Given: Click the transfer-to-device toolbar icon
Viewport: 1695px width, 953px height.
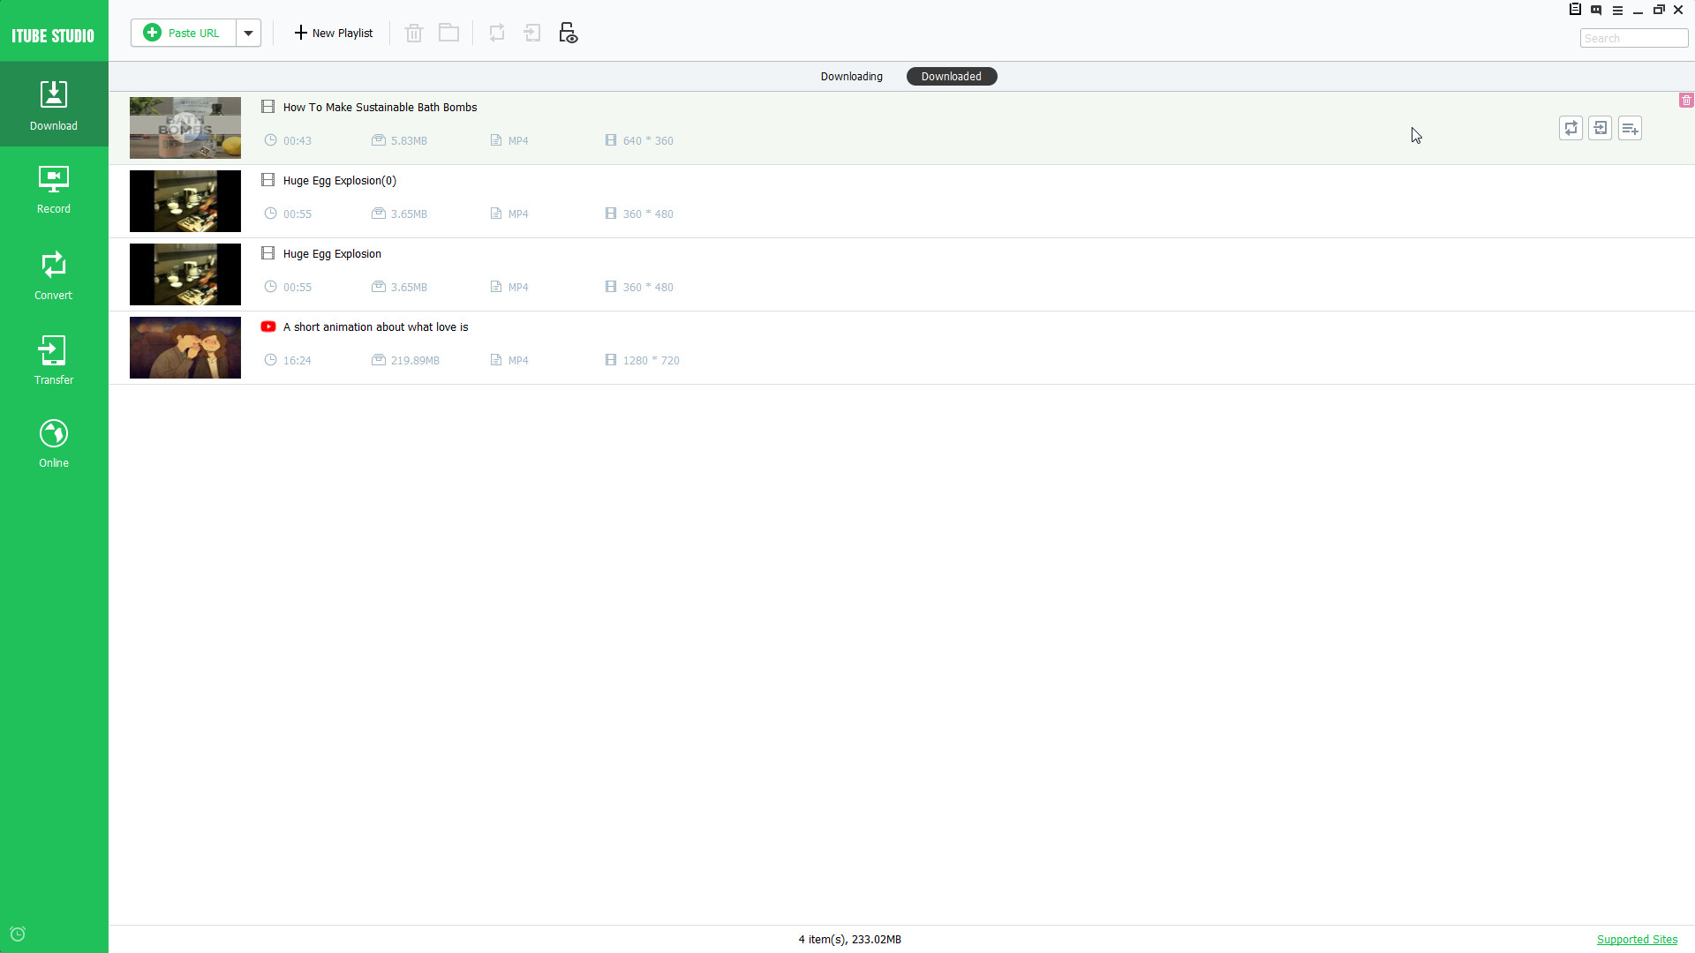Looking at the screenshot, I should 531,33.
